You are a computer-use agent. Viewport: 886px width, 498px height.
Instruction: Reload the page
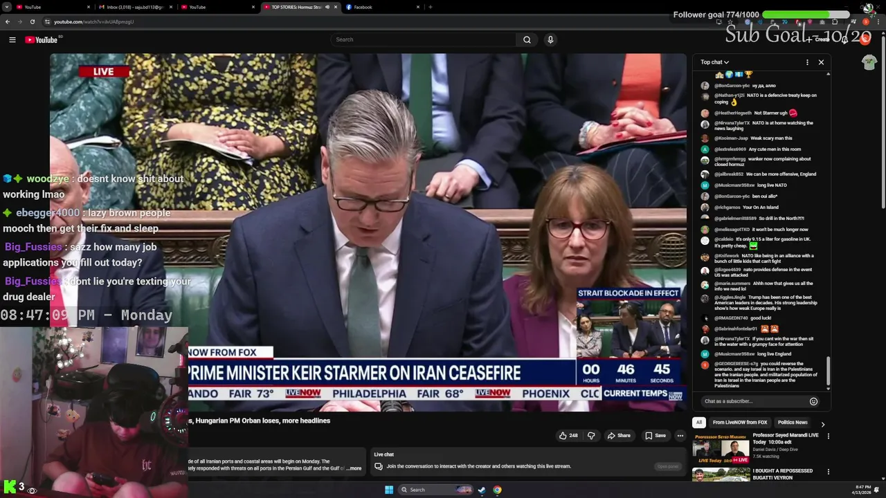[32, 21]
